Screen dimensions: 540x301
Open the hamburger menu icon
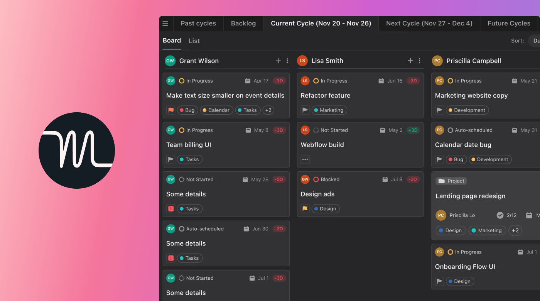pos(165,23)
